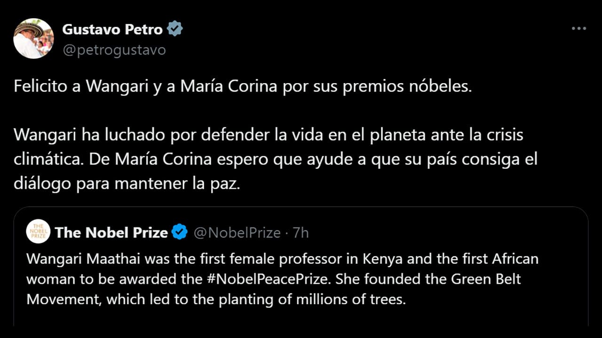Visit the @petrogustavo handle
602x338 pixels.
[114, 50]
